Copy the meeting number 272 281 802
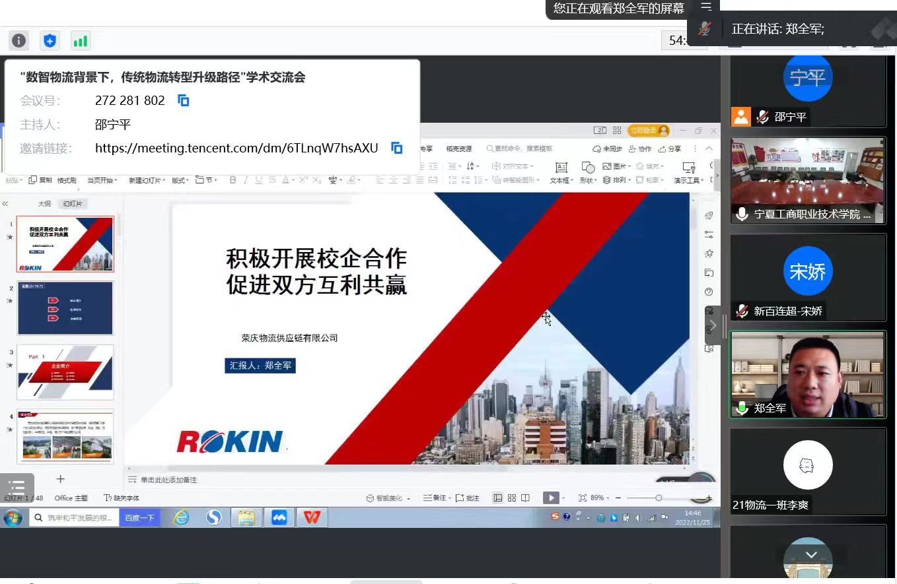This screenshot has height=584, width=897. pos(184,100)
